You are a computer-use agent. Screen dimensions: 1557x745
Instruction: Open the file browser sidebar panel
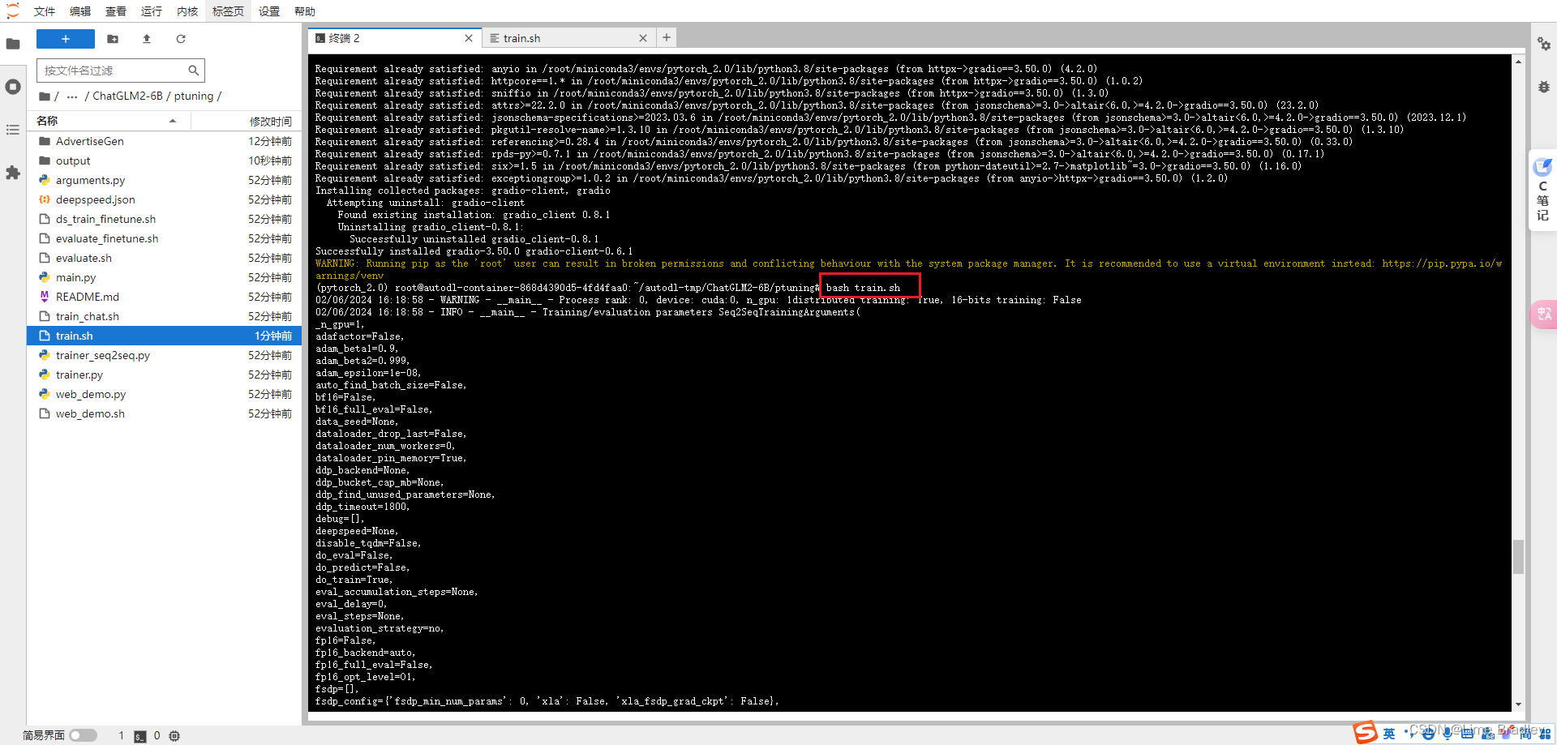coord(13,44)
